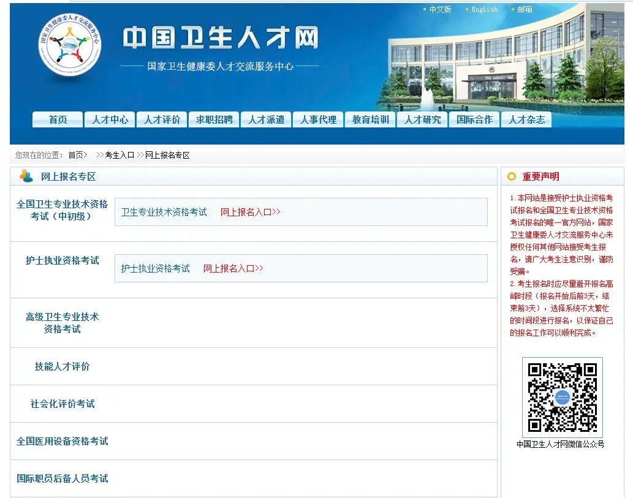Click the orange ring icon beside 重要声明
This screenshot has height=498, width=633.
click(512, 176)
